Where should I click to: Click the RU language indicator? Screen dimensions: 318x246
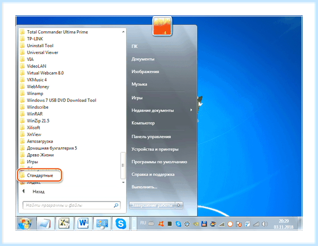[x=143, y=223]
